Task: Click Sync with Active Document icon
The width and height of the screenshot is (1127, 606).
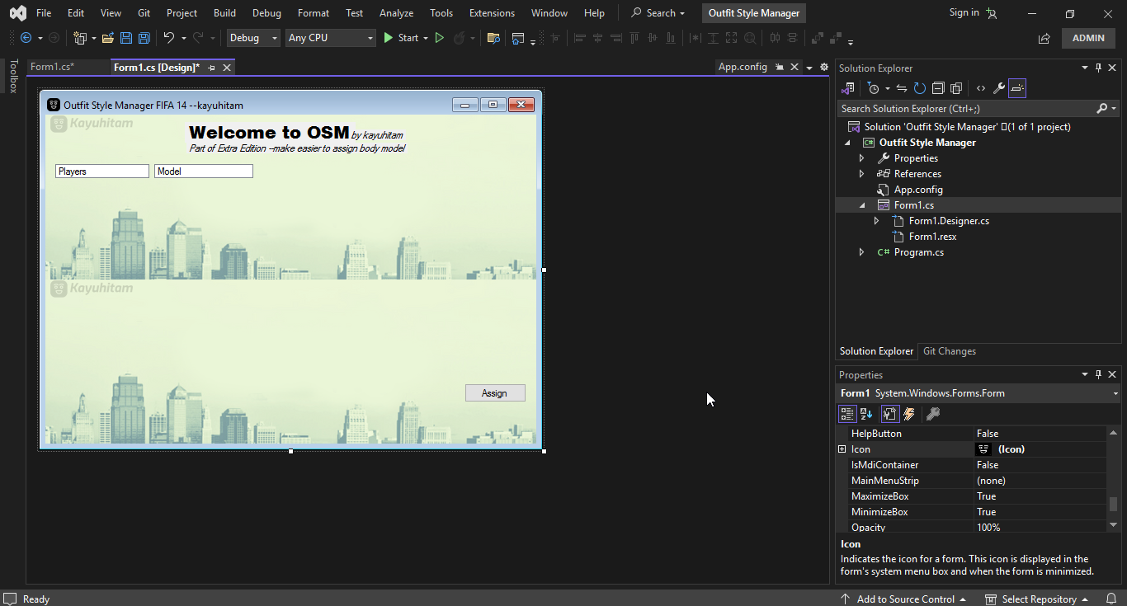Action: coord(902,88)
